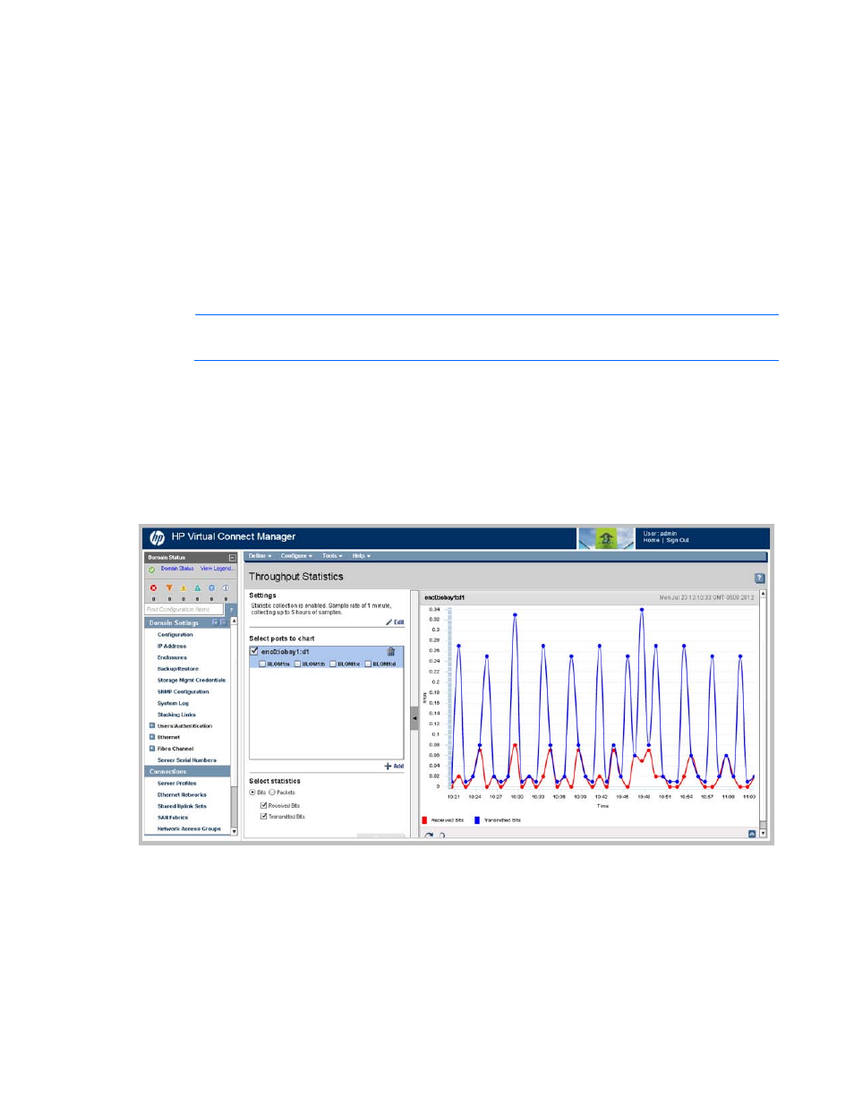Image resolution: width=854 pixels, height=1106 pixels.
Task: Open Server Profiles
Action: click(177, 784)
